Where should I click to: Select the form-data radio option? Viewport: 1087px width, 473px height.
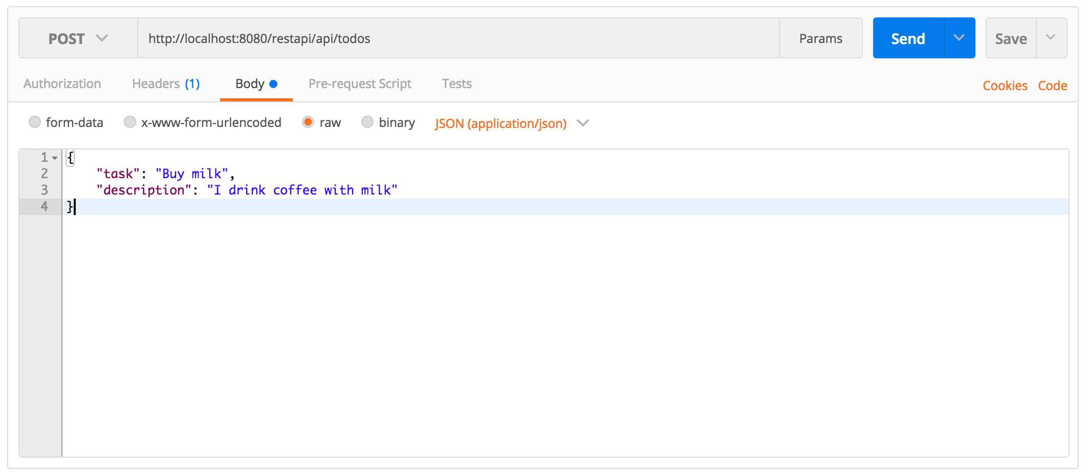pyautogui.click(x=35, y=122)
